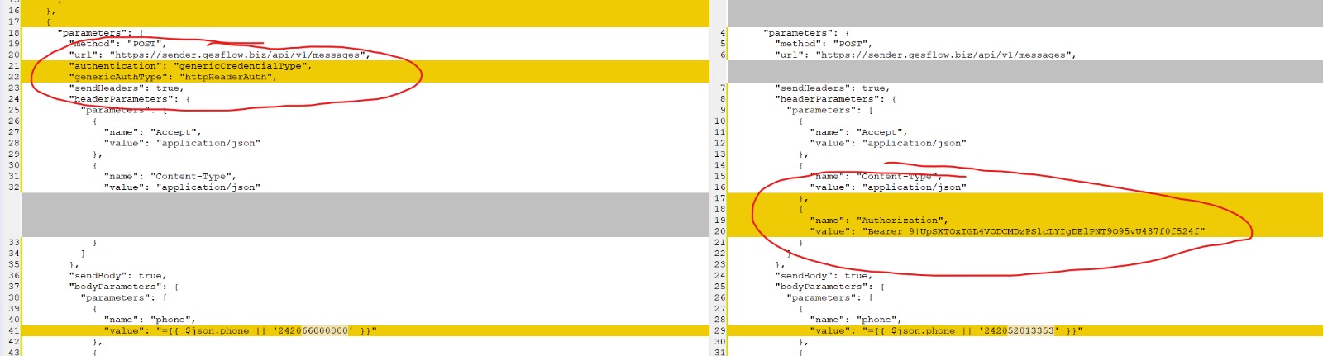1323x356 pixels.
Task: Click phone value '242066000000' in left pane
Action: click(x=312, y=330)
